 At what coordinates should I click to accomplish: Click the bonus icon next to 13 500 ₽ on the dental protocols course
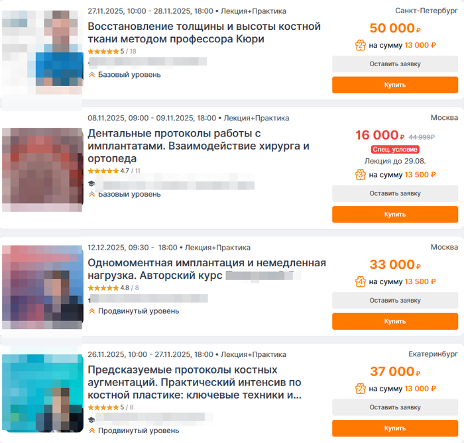[x=361, y=175]
